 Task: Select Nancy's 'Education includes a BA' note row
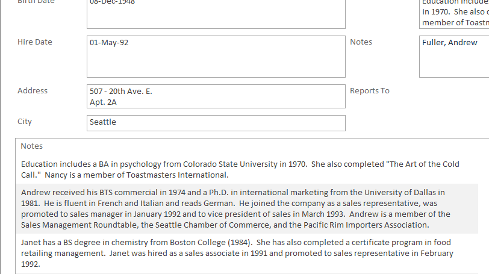point(246,169)
